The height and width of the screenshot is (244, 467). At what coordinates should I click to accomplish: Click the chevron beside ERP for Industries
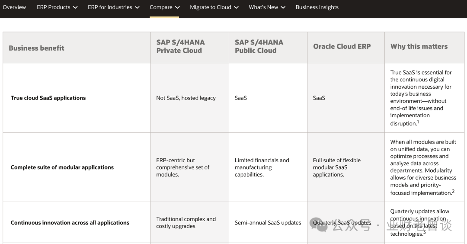137,8
